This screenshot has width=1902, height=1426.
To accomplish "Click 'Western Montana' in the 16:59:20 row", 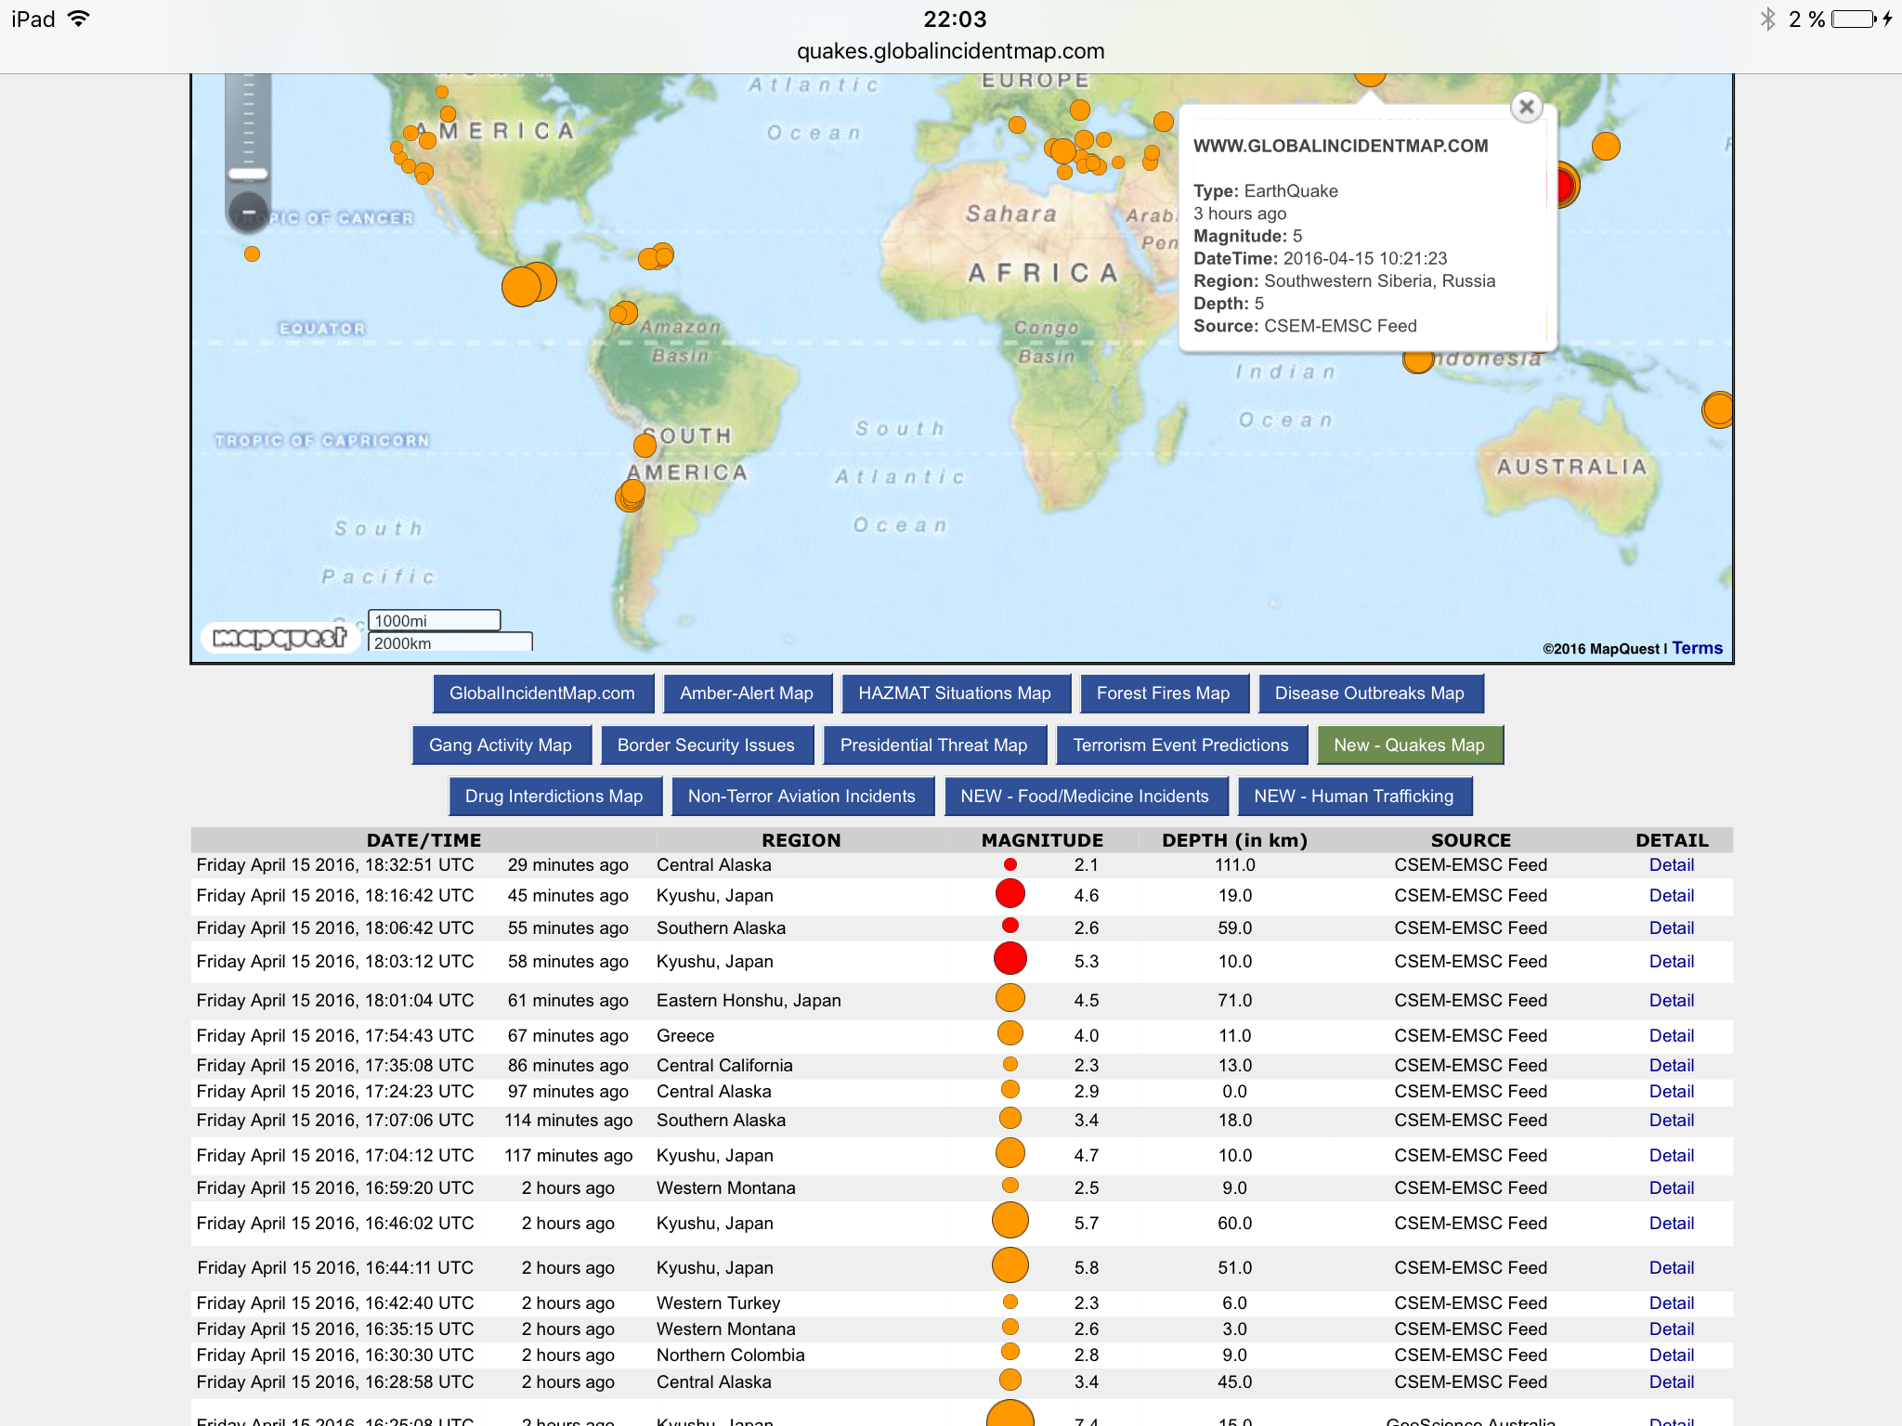I will tap(725, 1187).
